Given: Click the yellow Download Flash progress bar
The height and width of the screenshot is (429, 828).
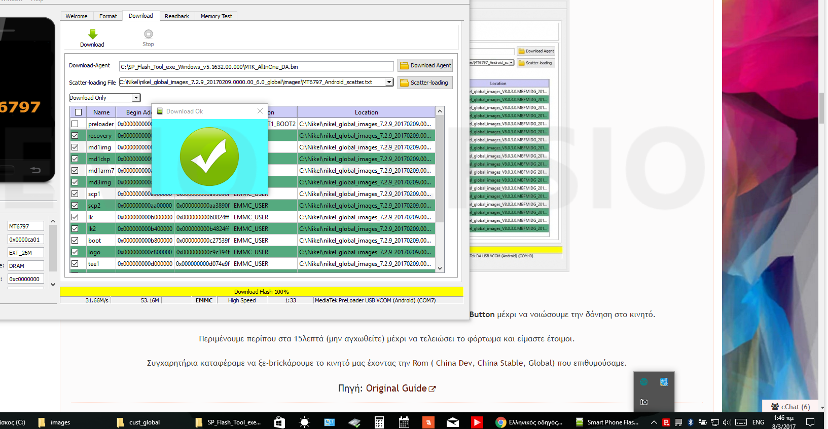Looking at the screenshot, I should tap(261, 292).
